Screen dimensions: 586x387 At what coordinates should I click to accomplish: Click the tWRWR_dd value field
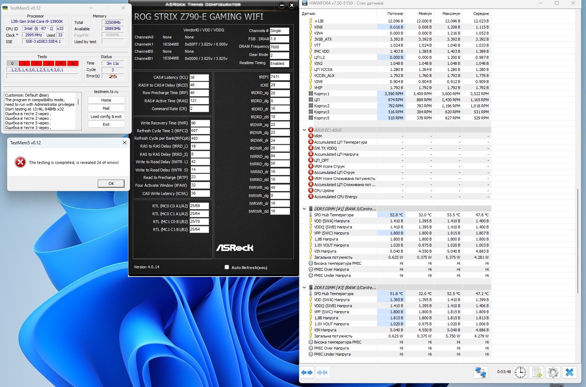coord(280,211)
